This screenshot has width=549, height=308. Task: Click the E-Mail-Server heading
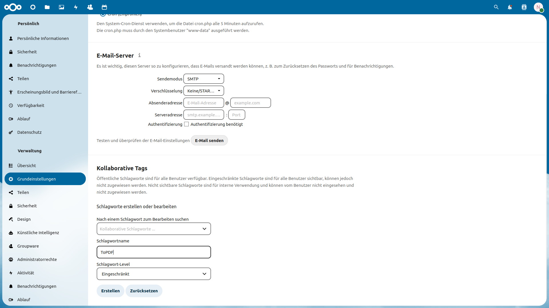[x=115, y=56]
